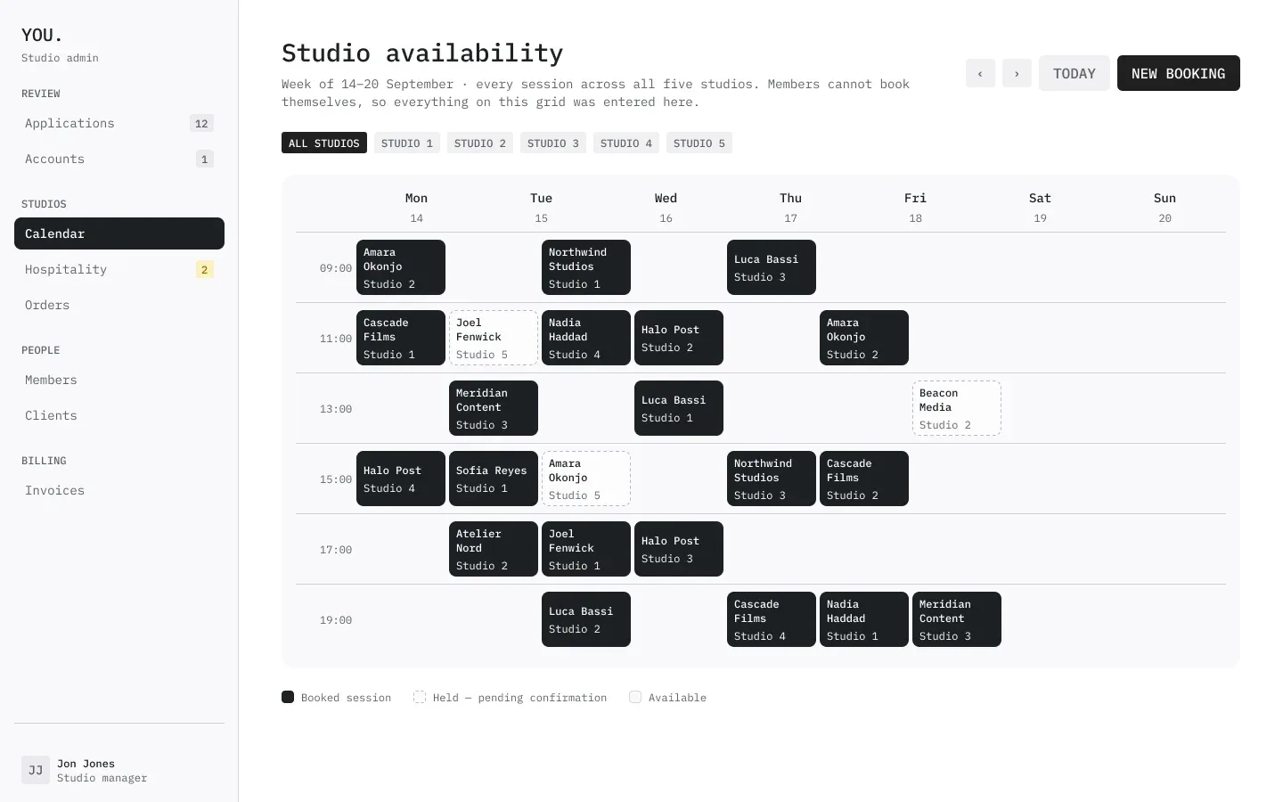Image resolution: width=1283 pixels, height=802 pixels.
Task: Click the TODAY button
Action: pos(1075,73)
